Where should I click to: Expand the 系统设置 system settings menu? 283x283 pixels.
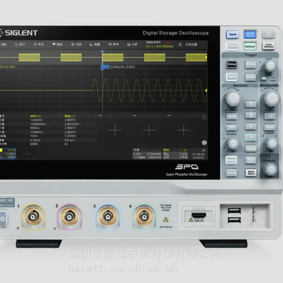[188, 45]
